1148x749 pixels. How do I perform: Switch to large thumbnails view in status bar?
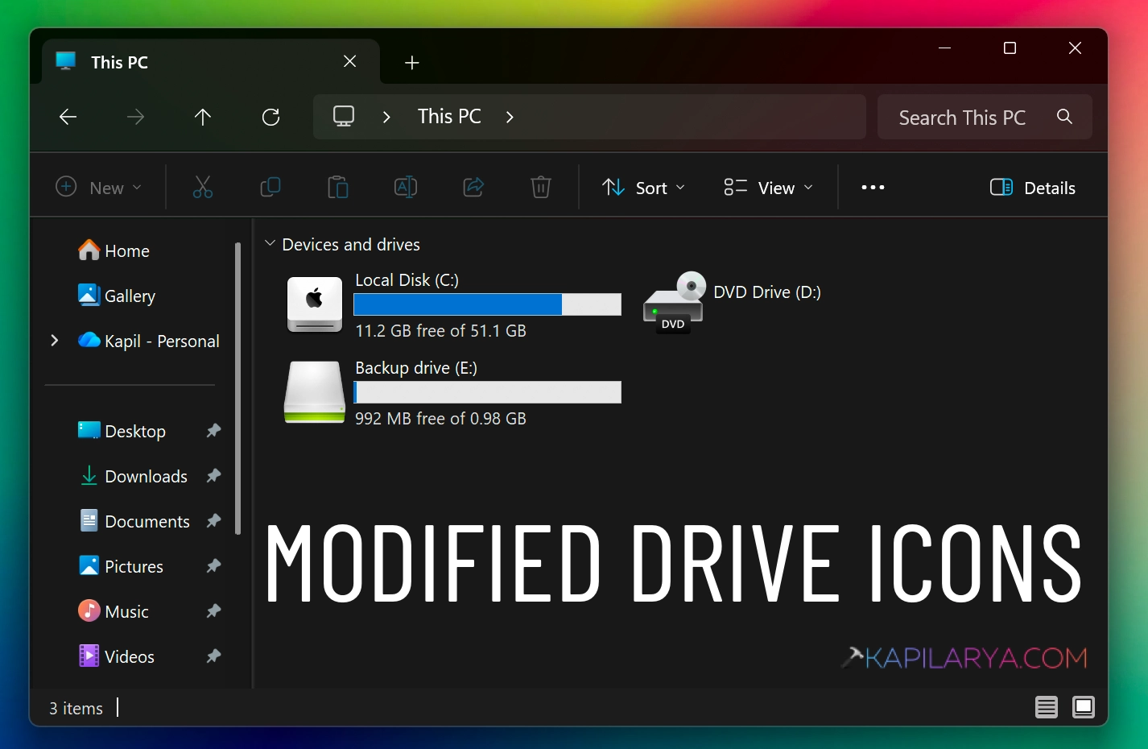point(1084,708)
